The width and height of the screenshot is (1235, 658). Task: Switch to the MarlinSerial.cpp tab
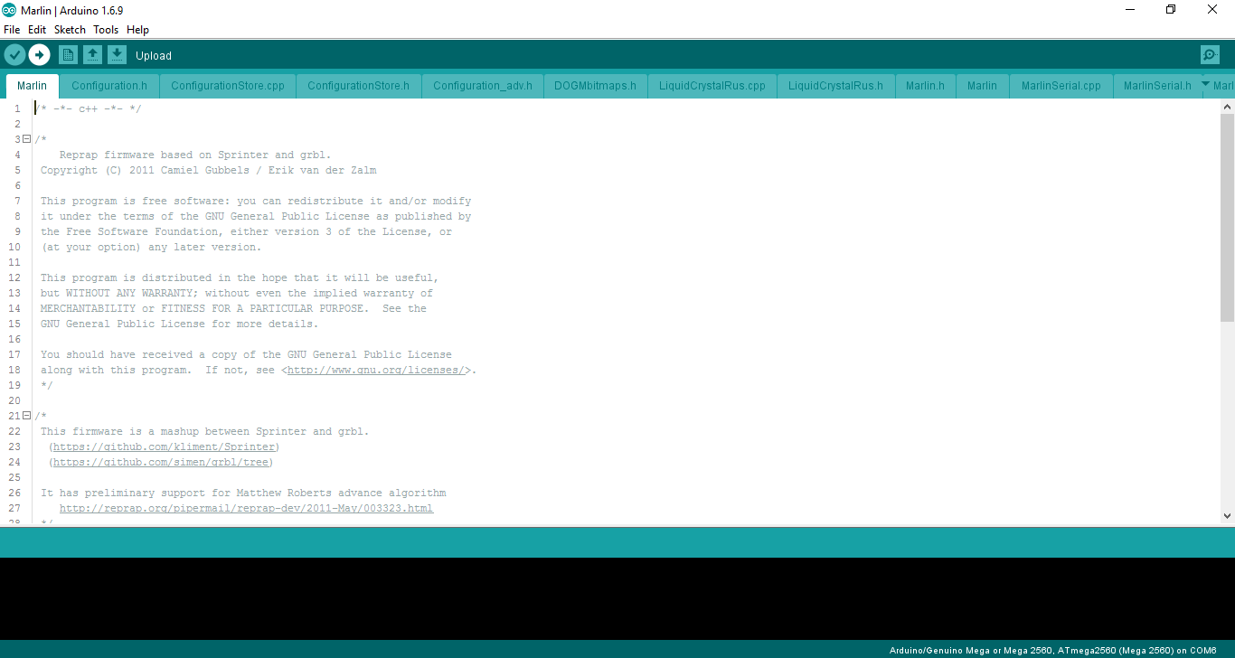(x=1061, y=86)
